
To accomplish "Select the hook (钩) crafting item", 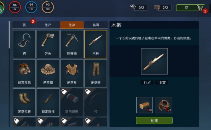I will pos(24,44).
